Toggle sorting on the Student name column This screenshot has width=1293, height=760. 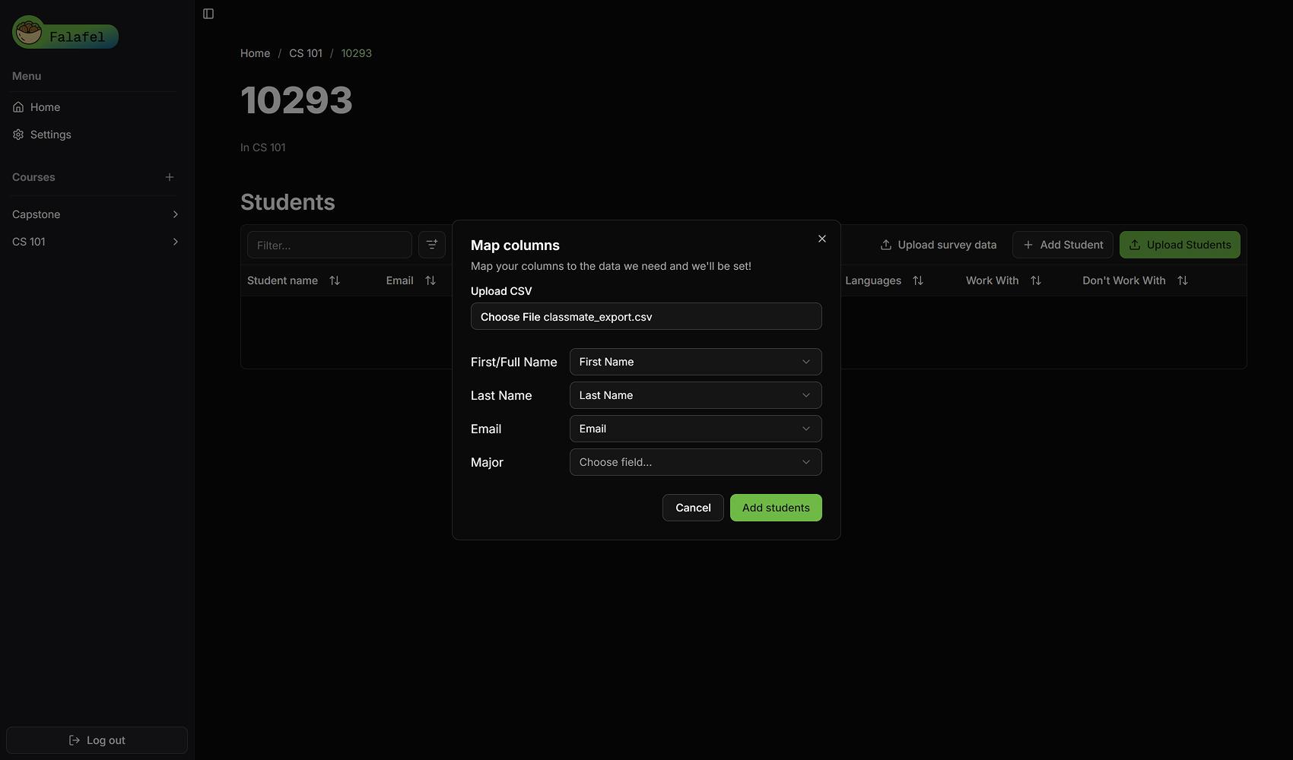click(335, 280)
